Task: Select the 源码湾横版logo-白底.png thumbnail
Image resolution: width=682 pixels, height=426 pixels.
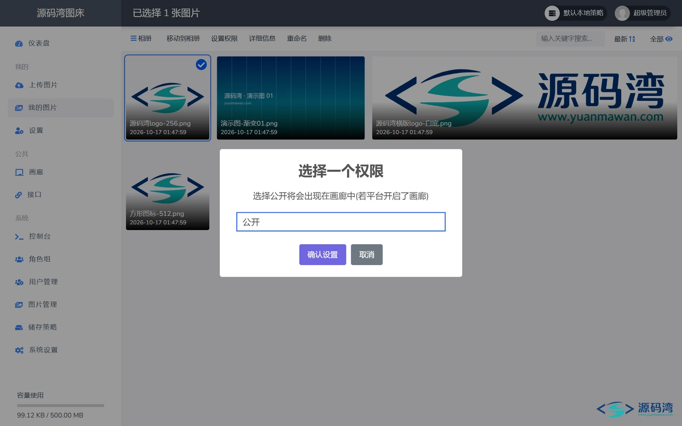Action: click(x=525, y=98)
